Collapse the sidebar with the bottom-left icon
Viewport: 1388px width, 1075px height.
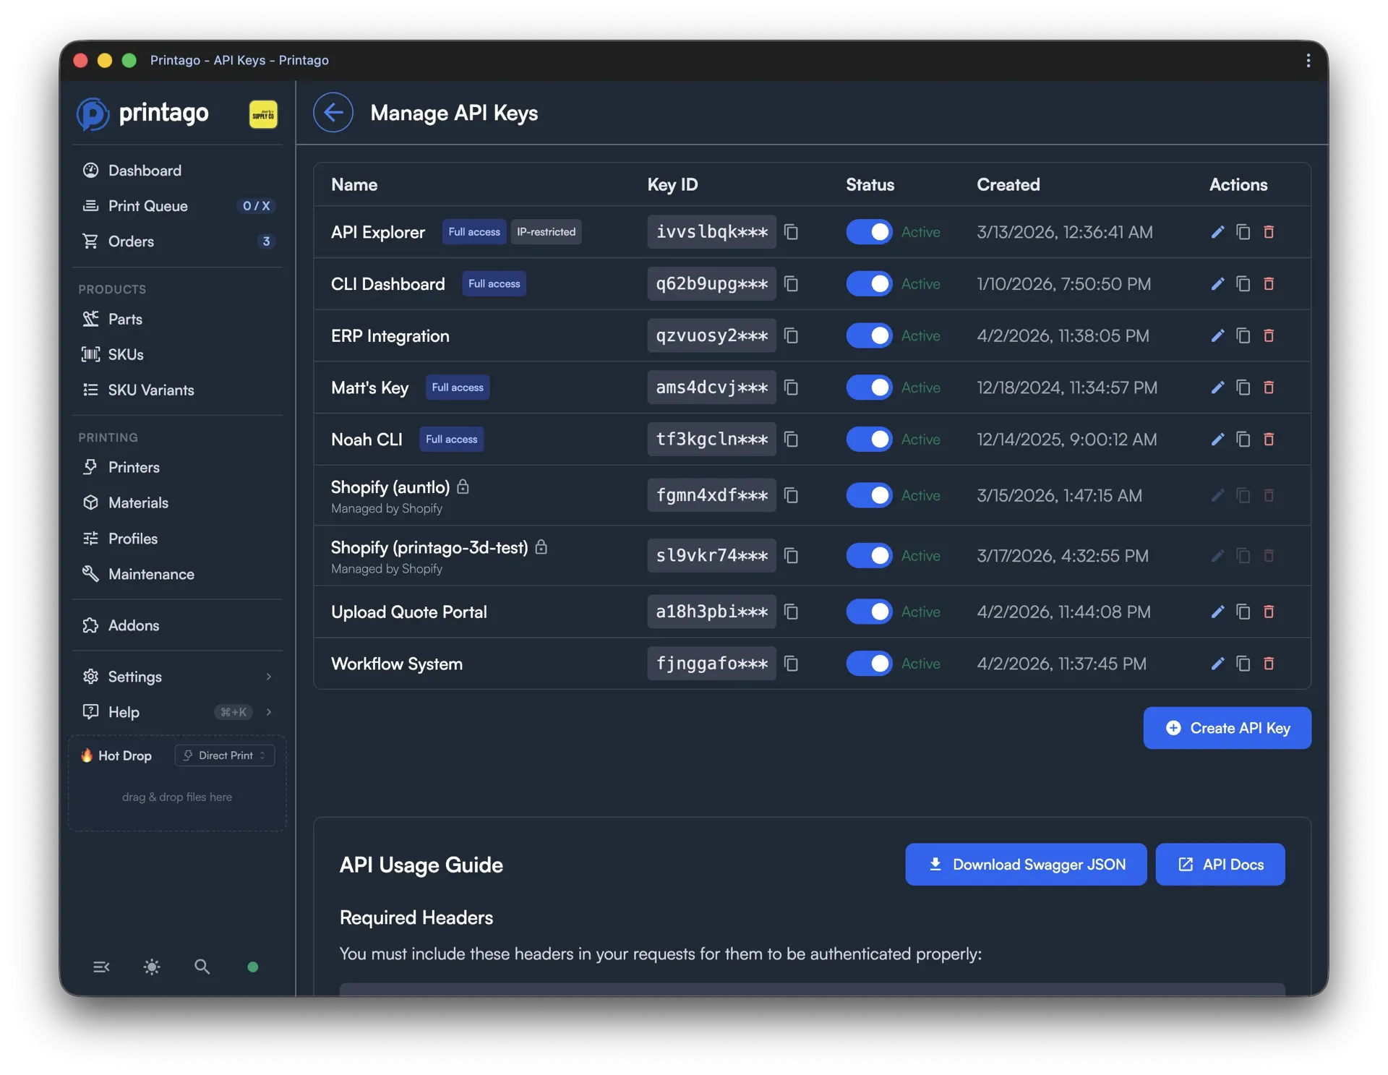tap(101, 967)
